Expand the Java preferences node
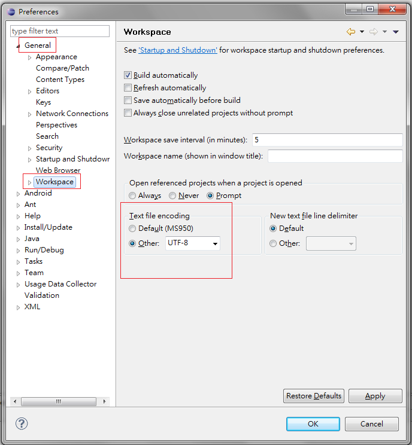This screenshot has width=412, height=445. click(x=19, y=239)
